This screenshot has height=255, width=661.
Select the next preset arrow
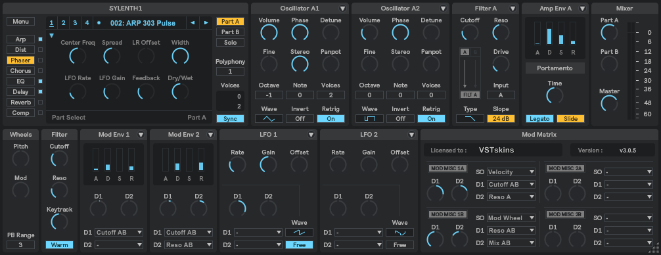pyautogui.click(x=206, y=23)
